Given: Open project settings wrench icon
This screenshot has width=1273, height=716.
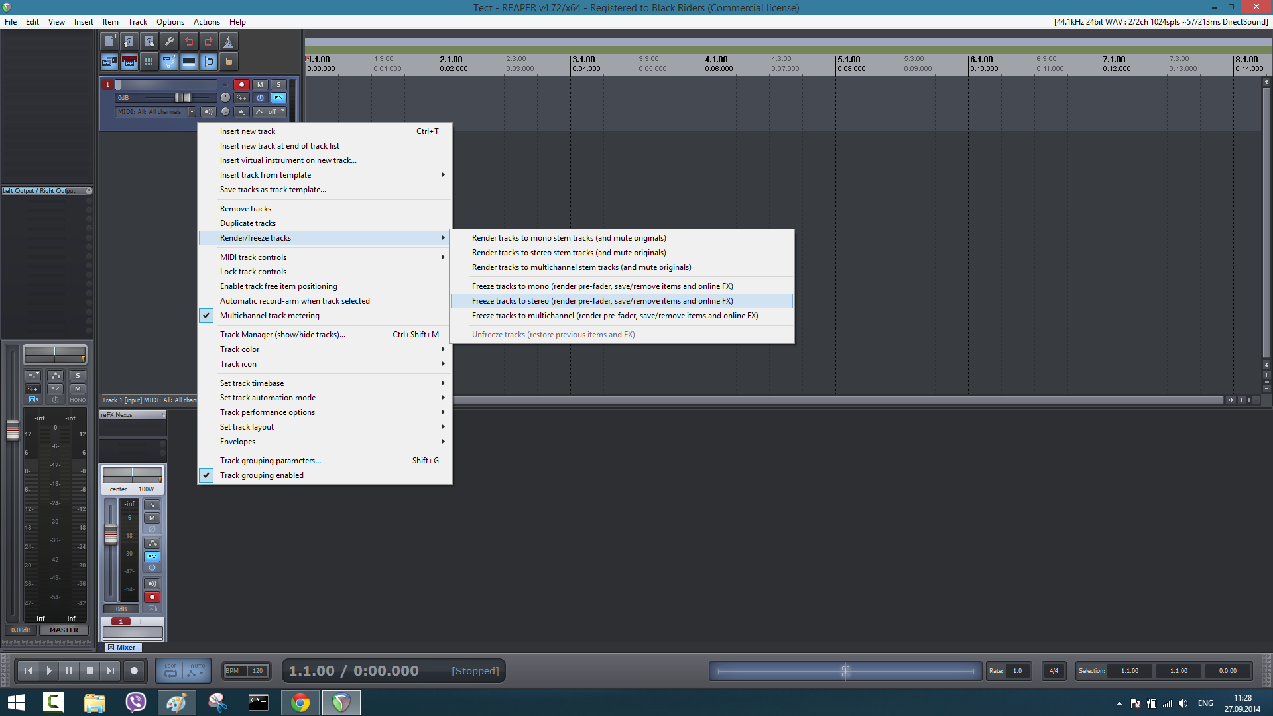Looking at the screenshot, I should tap(169, 42).
